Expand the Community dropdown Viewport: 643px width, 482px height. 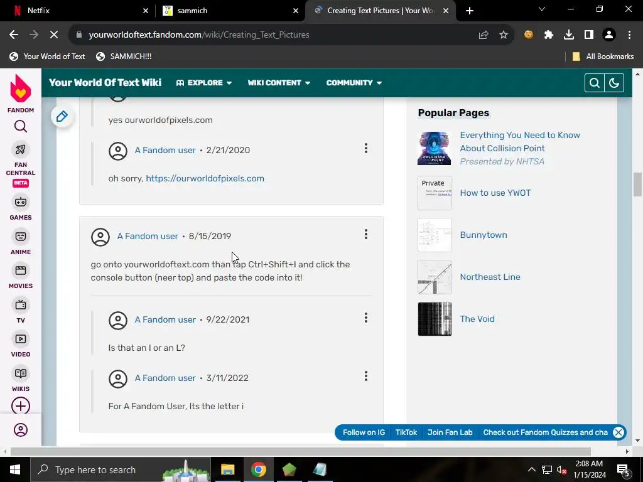(354, 83)
